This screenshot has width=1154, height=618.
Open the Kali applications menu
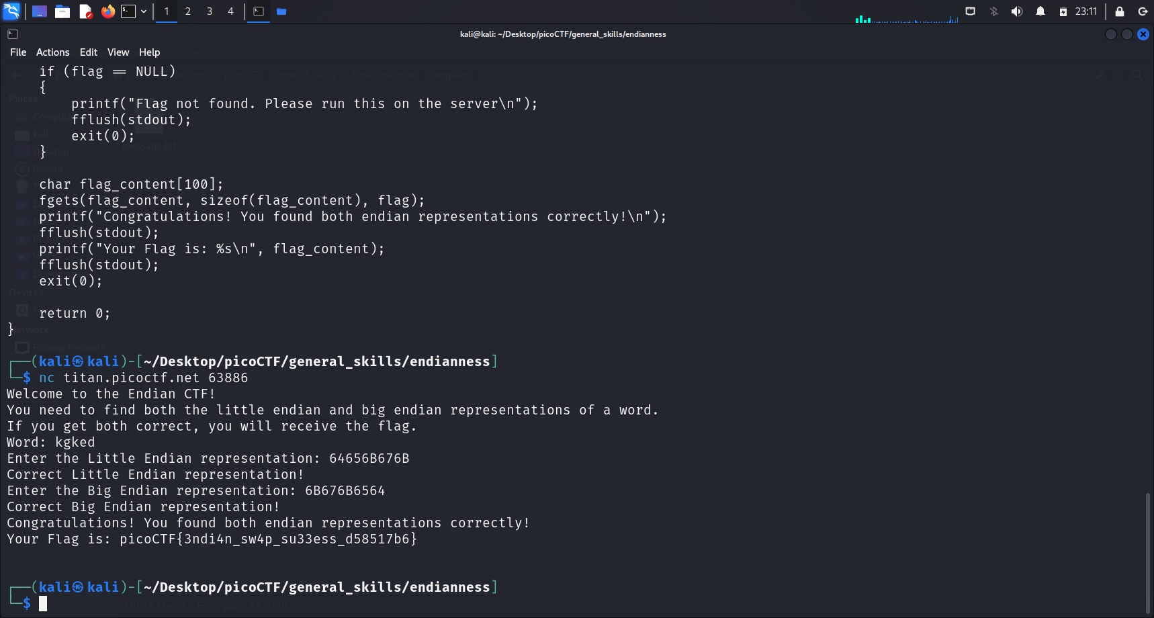coord(11,11)
